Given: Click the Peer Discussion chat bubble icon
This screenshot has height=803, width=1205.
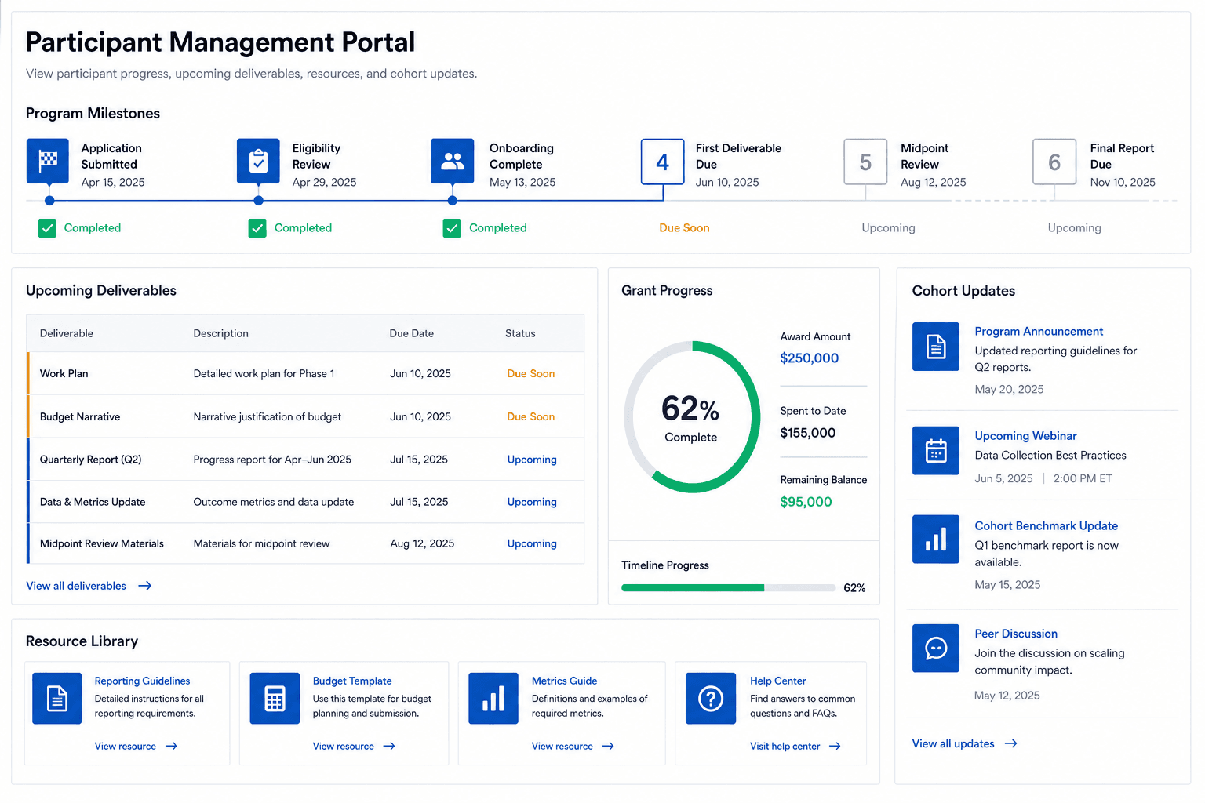Looking at the screenshot, I should (936, 649).
